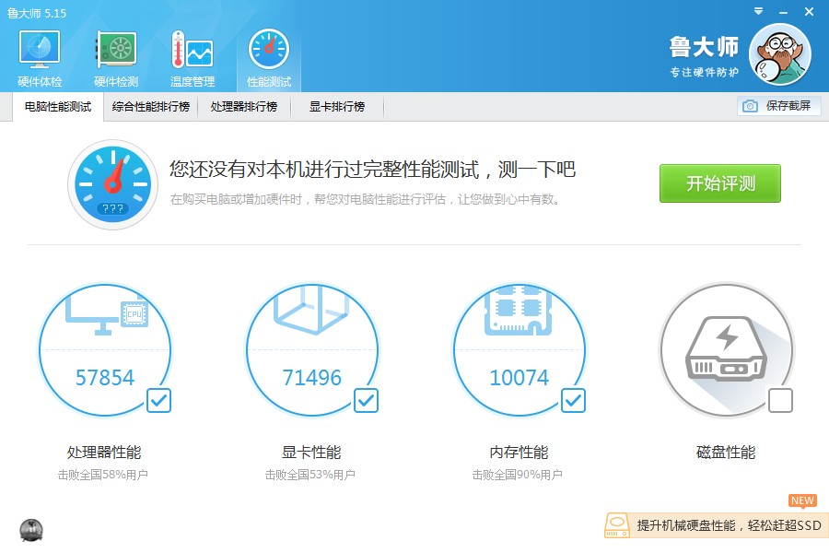This screenshot has height=553, width=829.
Task: Click the orange NEW badge
Action: (x=802, y=500)
